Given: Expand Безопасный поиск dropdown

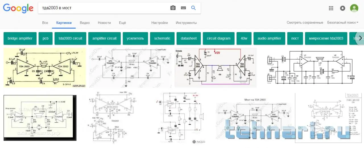Looking at the screenshot, I should click(343, 22).
